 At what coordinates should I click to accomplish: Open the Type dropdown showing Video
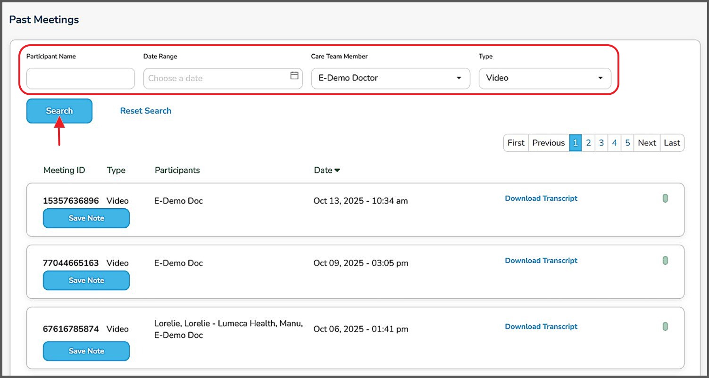pyautogui.click(x=544, y=78)
